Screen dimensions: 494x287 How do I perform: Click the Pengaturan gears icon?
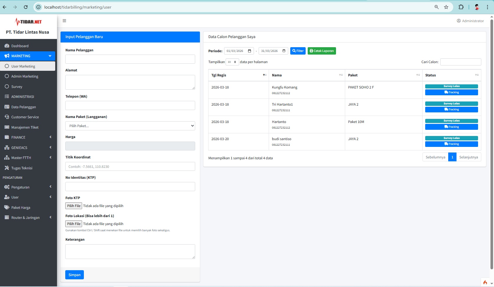[x=7, y=187]
